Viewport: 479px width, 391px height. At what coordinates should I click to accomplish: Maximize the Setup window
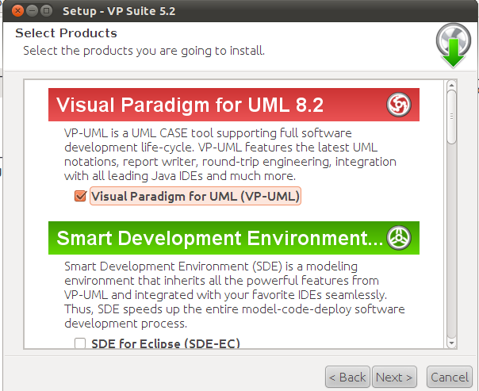pyautogui.click(x=47, y=11)
